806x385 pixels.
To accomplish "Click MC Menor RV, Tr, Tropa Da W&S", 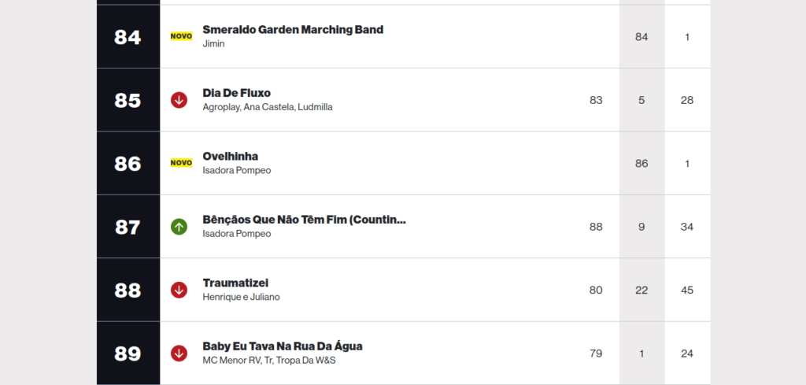I will coord(269,361).
